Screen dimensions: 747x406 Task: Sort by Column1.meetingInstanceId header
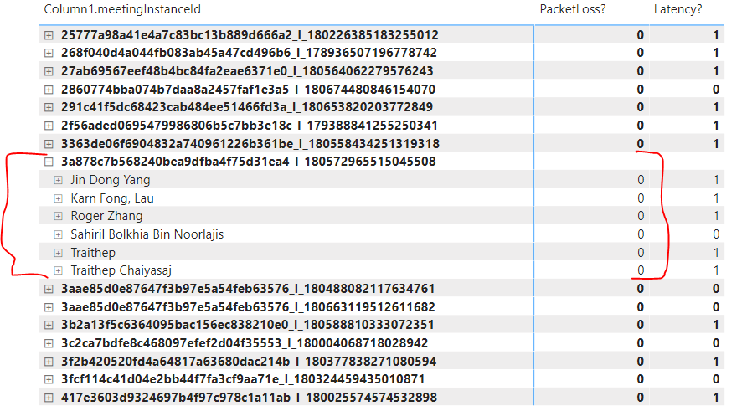(x=122, y=9)
